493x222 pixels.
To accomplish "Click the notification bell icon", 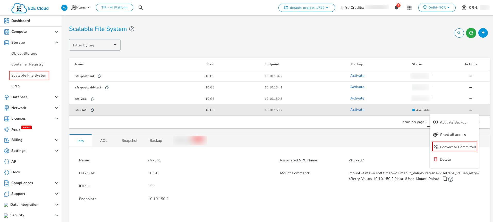I will (396, 8).
